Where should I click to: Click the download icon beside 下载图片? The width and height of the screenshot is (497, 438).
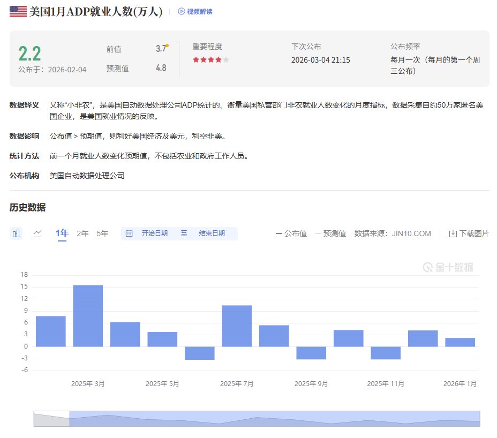[453, 233]
